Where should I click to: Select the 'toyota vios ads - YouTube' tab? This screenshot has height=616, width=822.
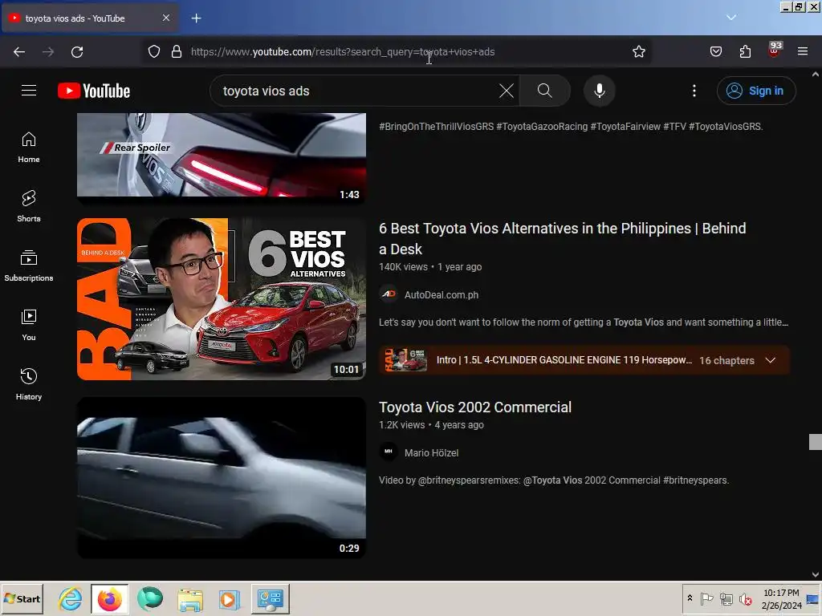coord(90,18)
